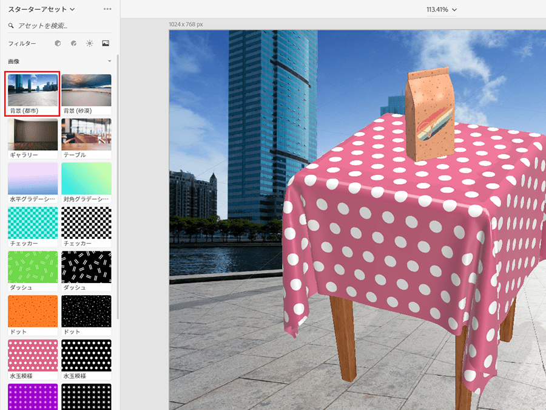Filter assets by materials icon
Viewport: 546px width, 410px height.
pos(73,44)
